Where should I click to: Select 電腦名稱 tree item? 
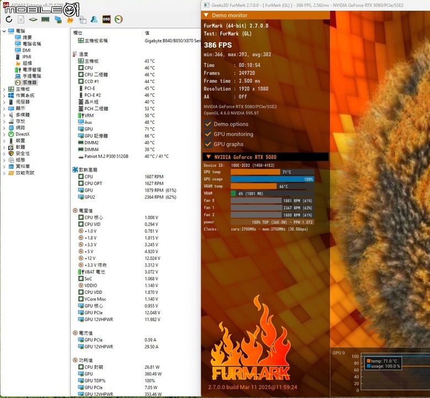coord(31,44)
